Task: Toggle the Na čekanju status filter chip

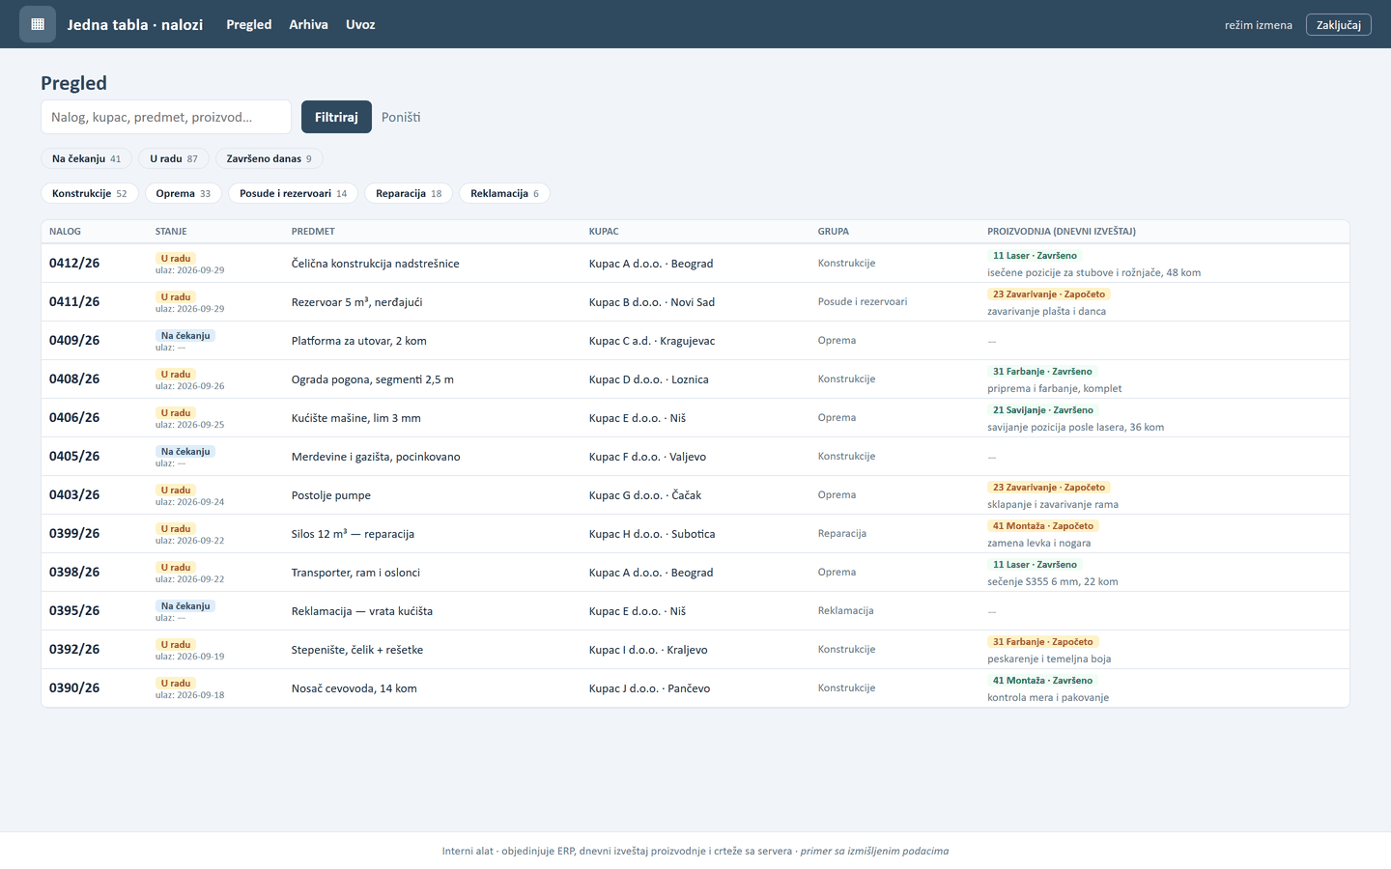Action: pyautogui.click(x=87, y=158)
